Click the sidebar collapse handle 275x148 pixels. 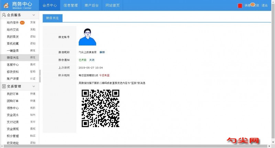point(40,76)
